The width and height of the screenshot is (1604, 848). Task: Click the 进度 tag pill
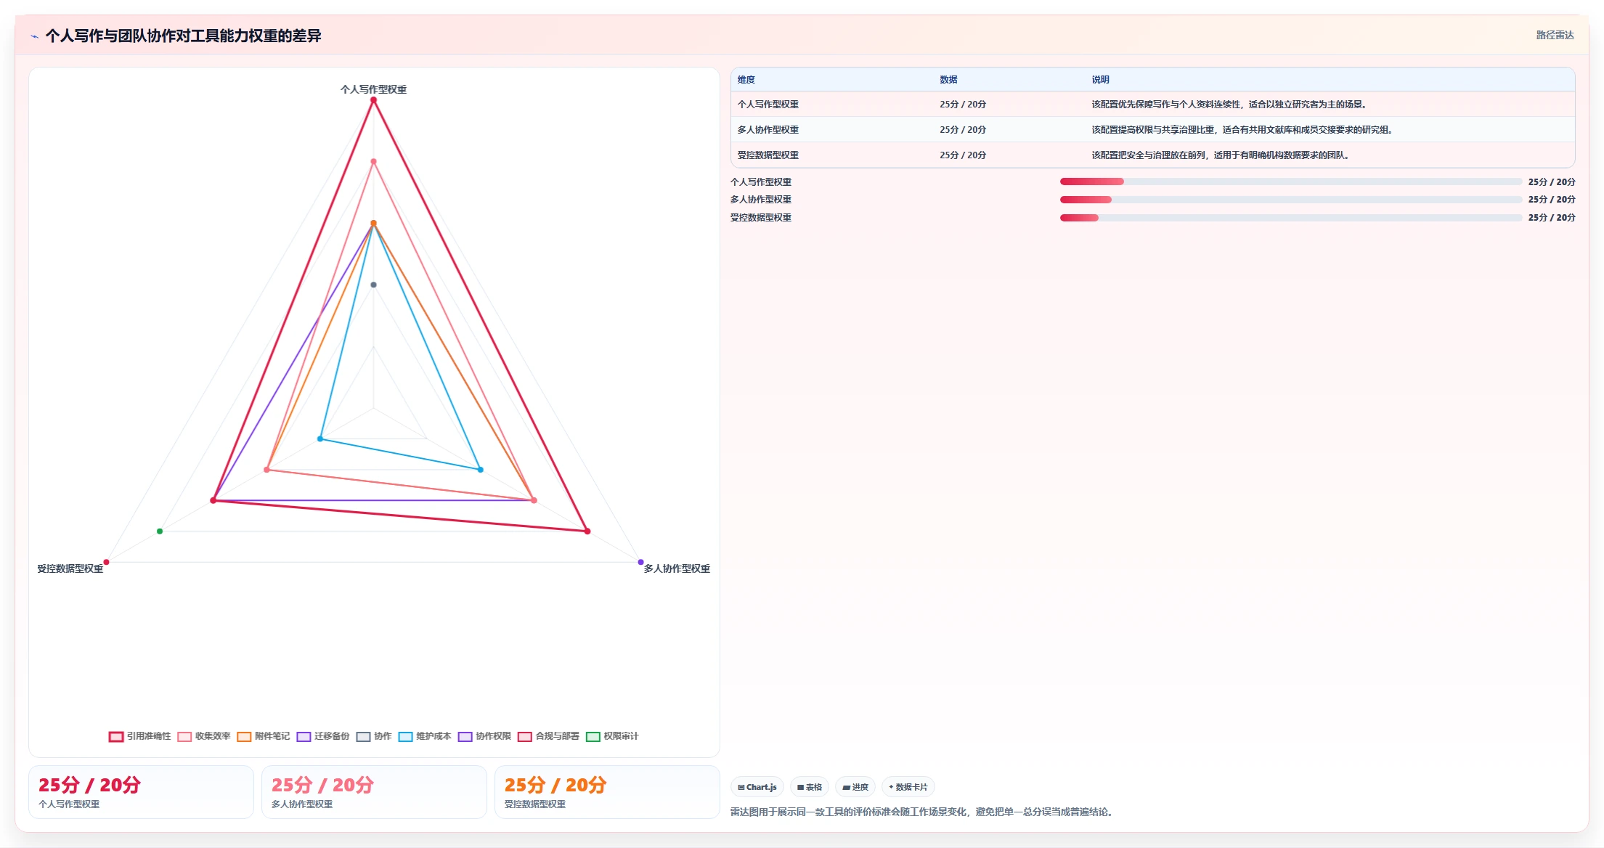855,787
